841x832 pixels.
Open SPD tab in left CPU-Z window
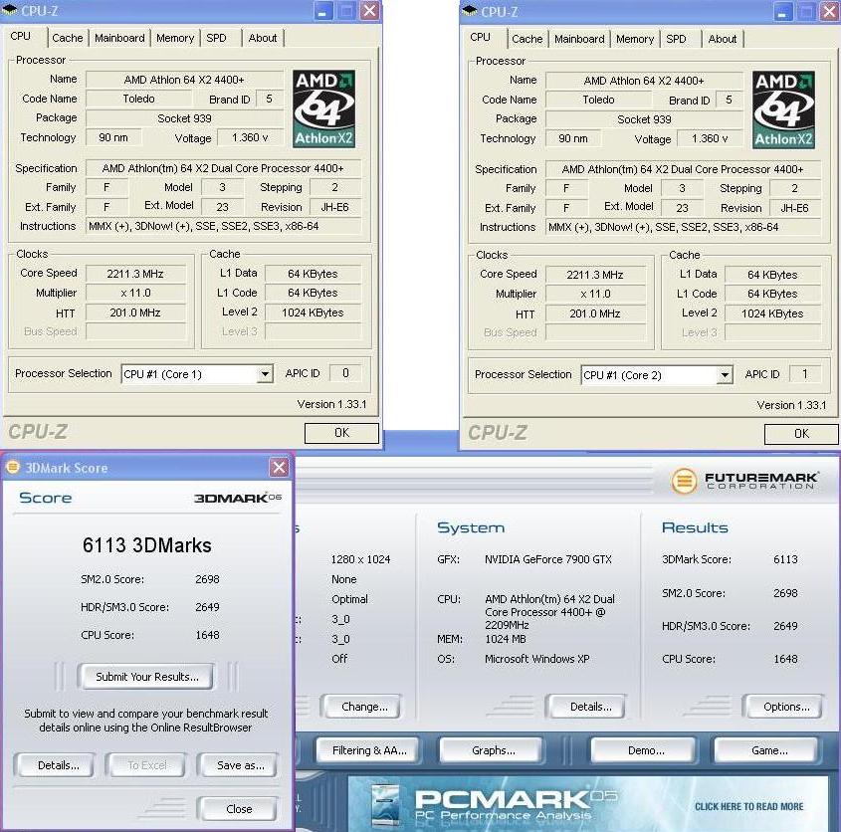click(x=216, y=38)
